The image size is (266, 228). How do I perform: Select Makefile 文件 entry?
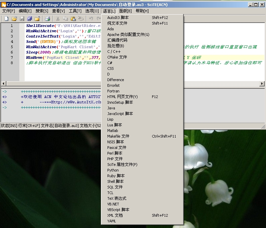tap(142, 136)
